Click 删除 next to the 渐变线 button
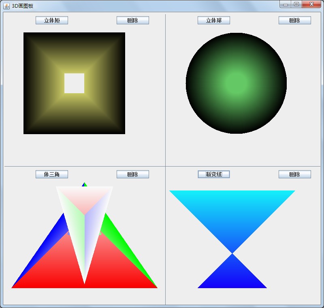The height and width of the screenshot is (308, 324). click(x=295, y=174)
